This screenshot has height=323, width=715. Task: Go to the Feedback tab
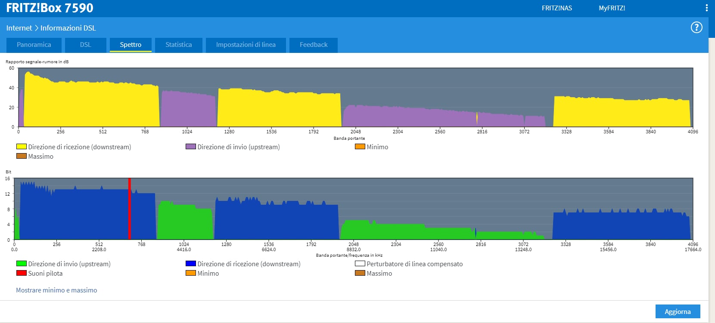click(313, 45)
